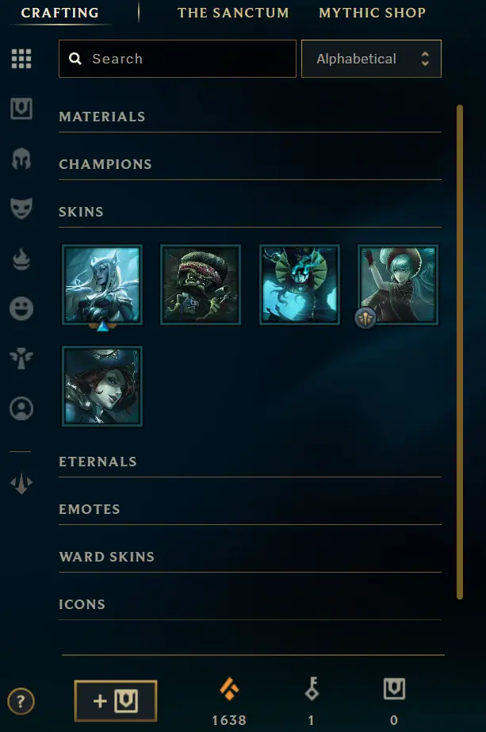486x732 pixels.
Task: Select the summoner icons profile filter
Action: (x=21, y=408)
